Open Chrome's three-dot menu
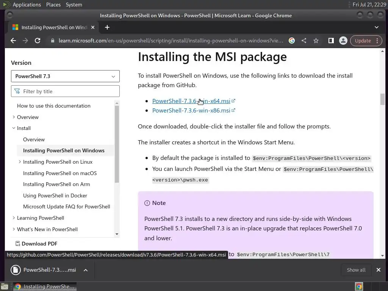The image size is (388, 291). point(377,41)
